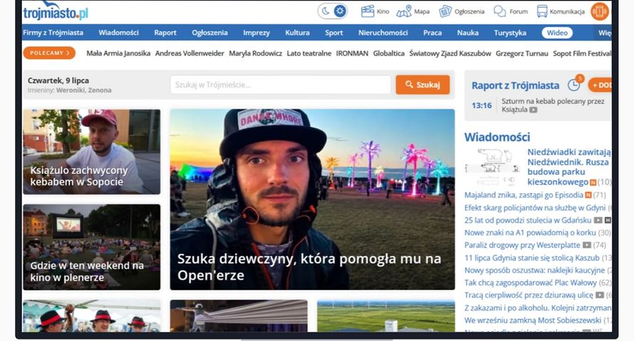The width and height of the screenshot is (634, 341).
Task: Open the polar bear news thumbnail
Action: (493, 166)
